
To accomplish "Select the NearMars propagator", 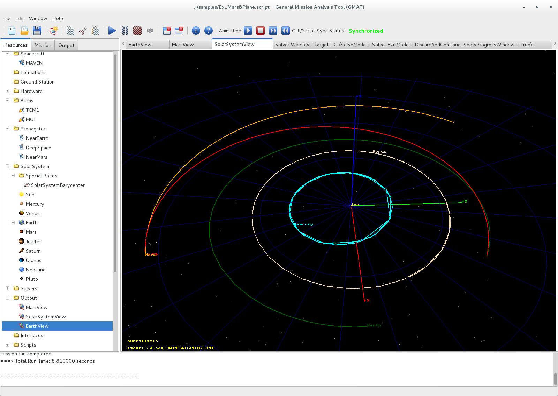I will 37,157.
